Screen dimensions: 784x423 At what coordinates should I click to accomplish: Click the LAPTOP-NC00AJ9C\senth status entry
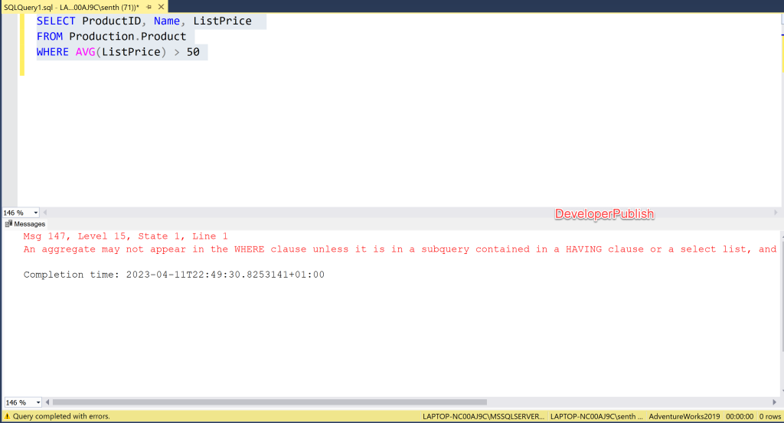pos(596,416)
